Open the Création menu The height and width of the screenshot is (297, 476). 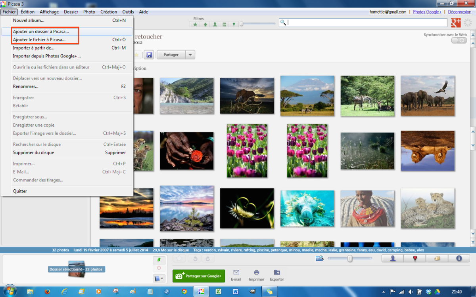(109, 12)
